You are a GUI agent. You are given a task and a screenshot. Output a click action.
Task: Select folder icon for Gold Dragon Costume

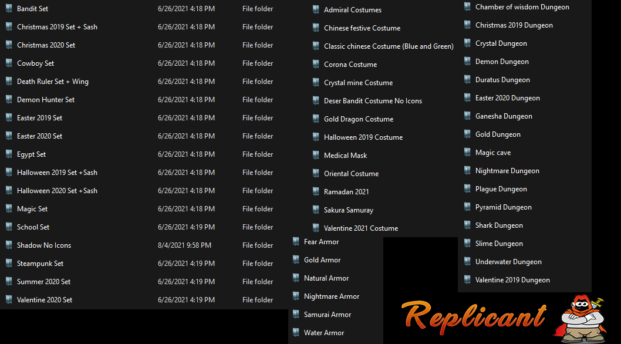(x=316, y=119)
